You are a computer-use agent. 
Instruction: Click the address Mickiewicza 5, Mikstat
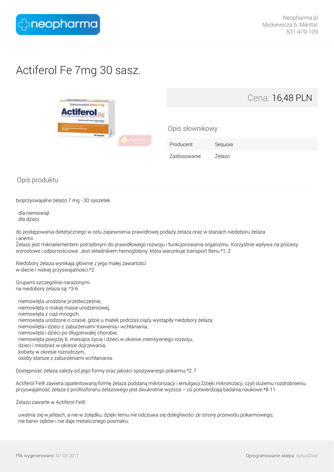pyautogui.click(x=290, y=25)
